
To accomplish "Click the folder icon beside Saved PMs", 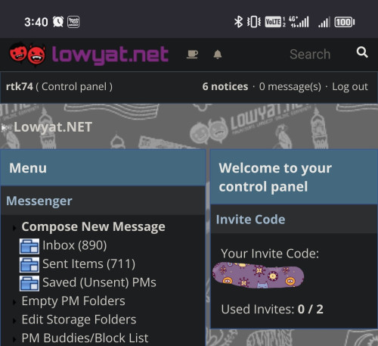I will point(29,283).
